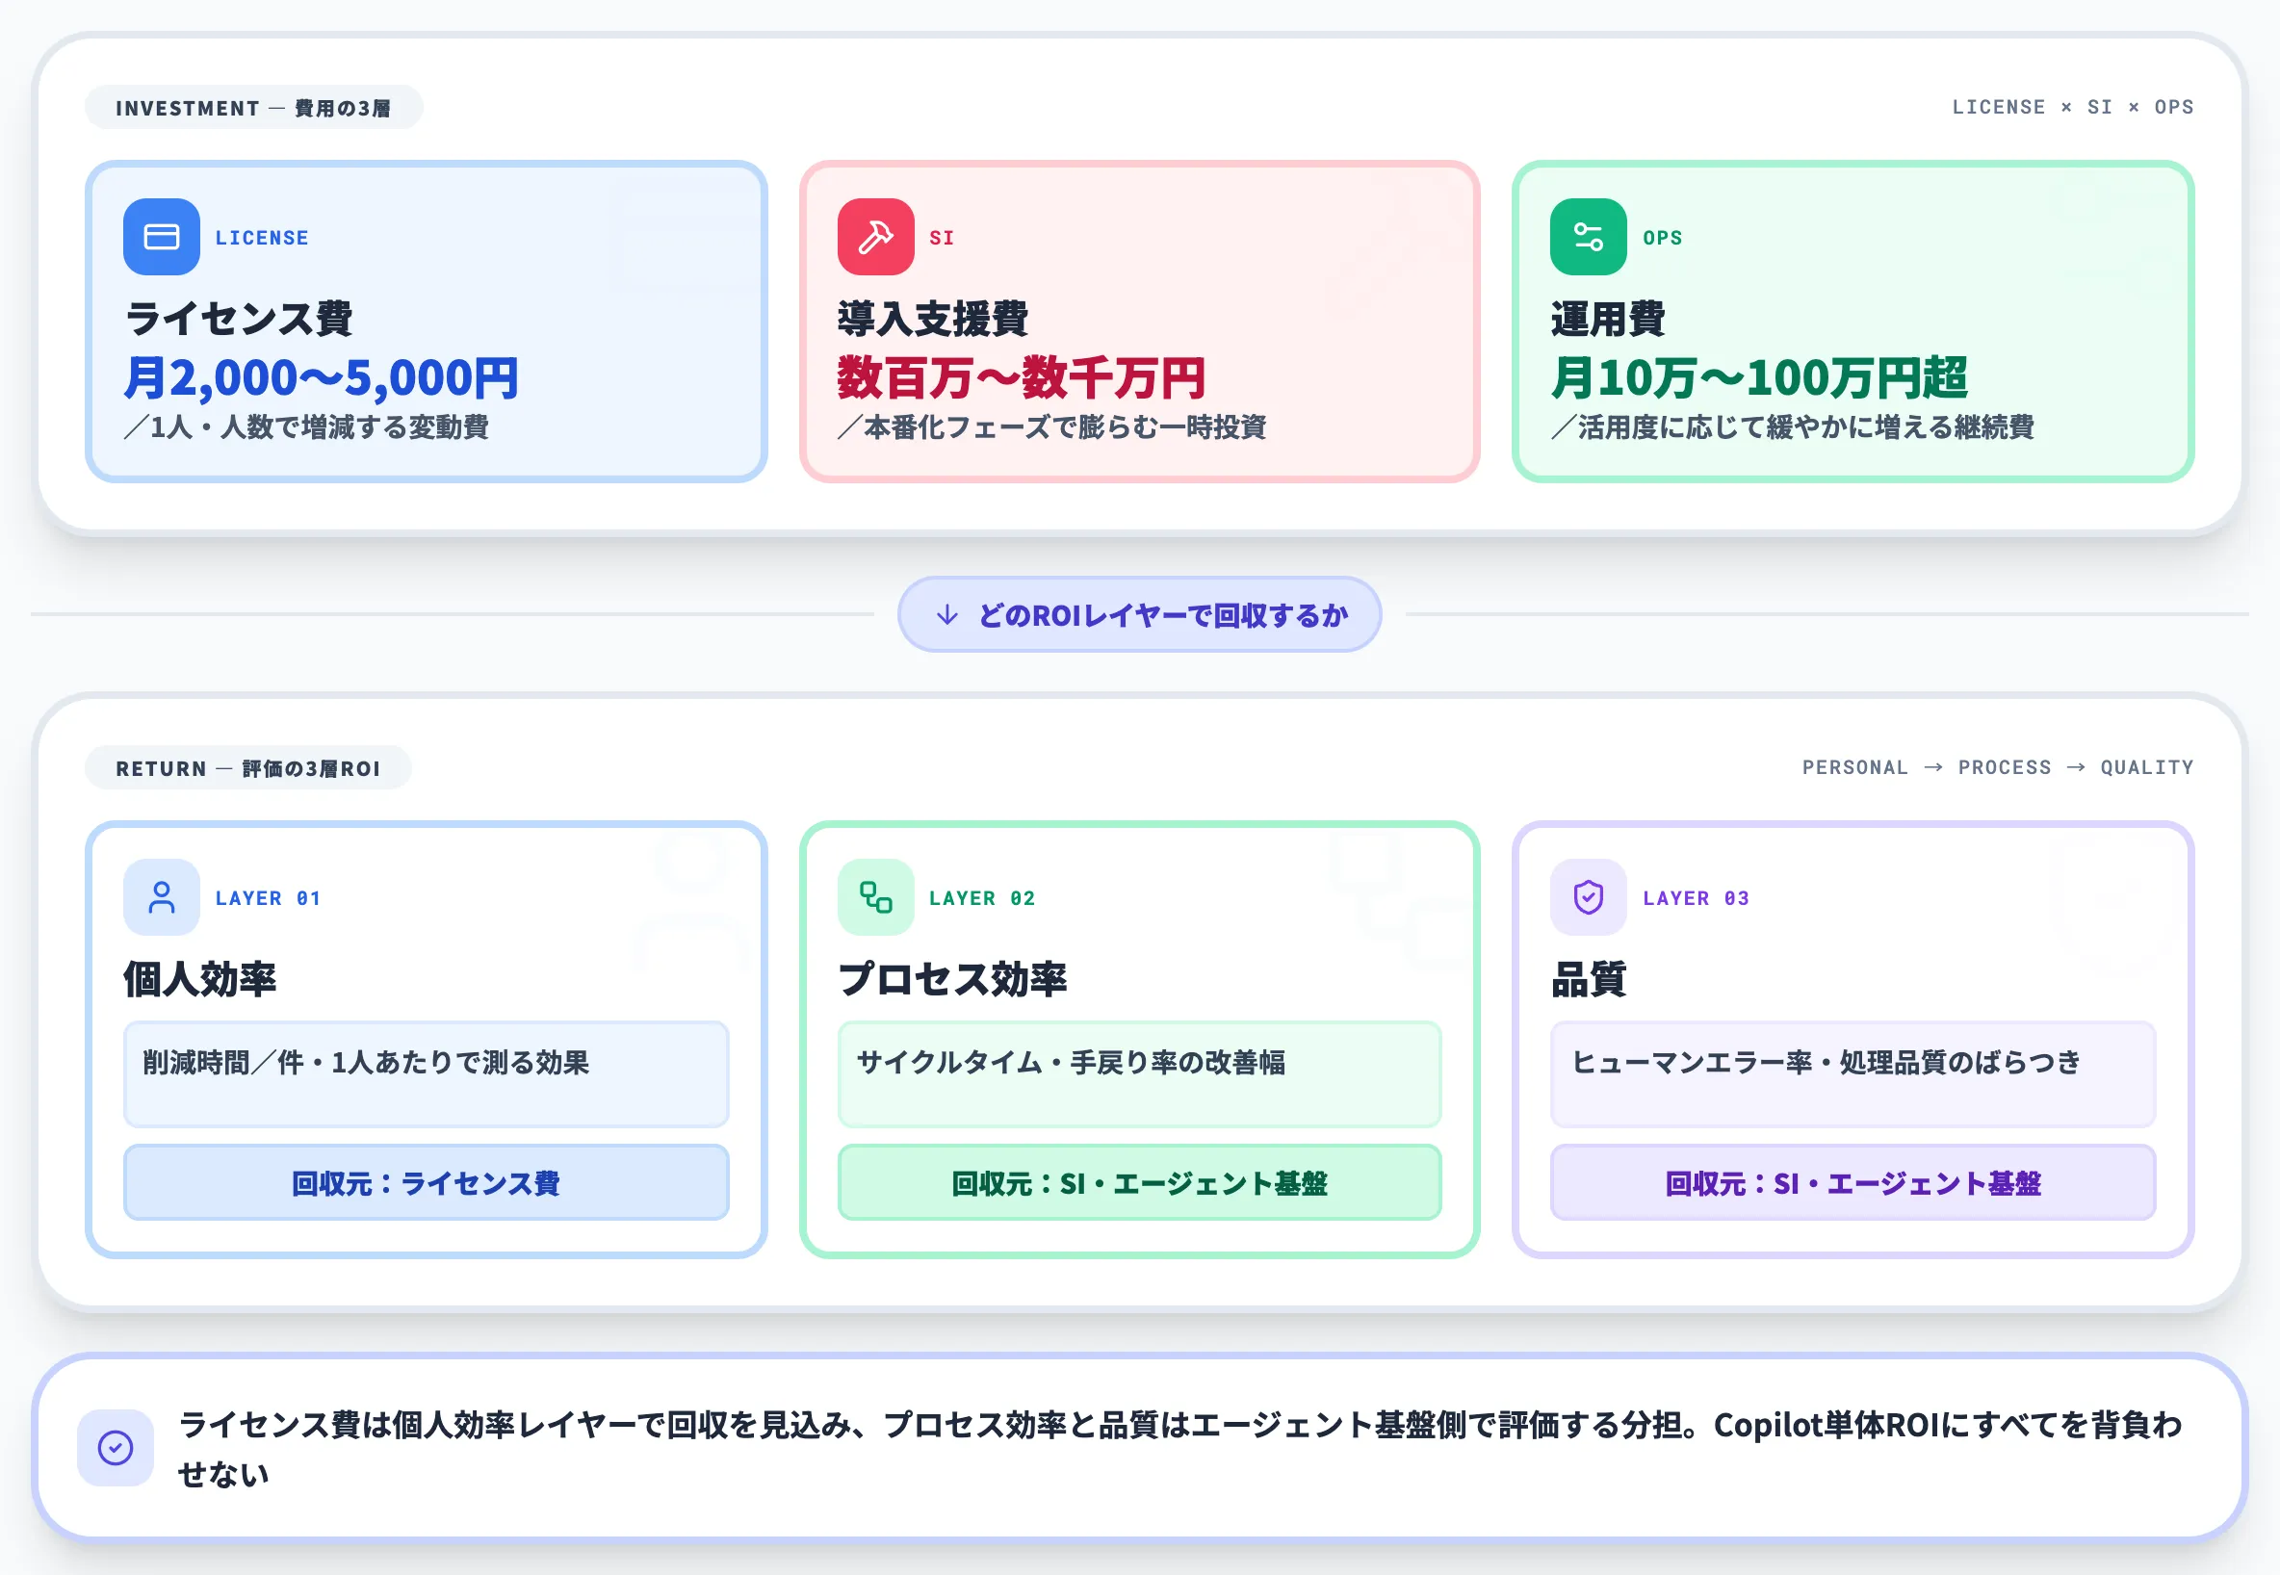Click the workflow icon in LAYER 02
Screen dimensions: 2280x1575
[875, 897]
